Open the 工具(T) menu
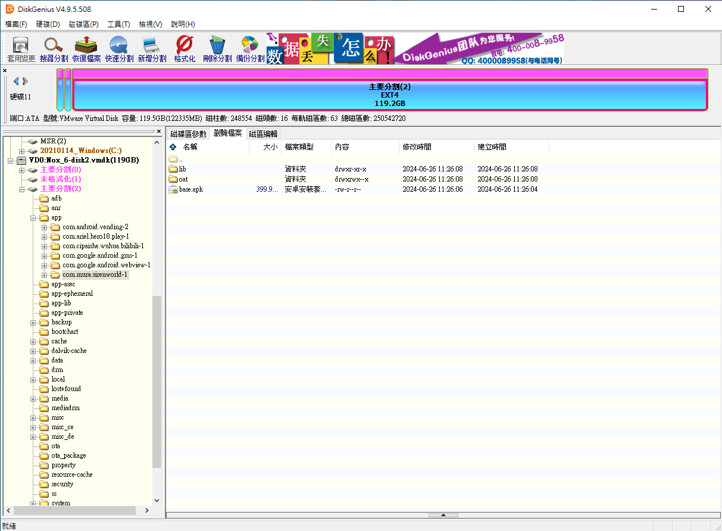Image resolution: width=722 pixels, height=531 pixels. click(x=118, y=24)
